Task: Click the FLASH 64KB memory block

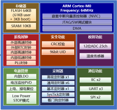Action: click(x=21, y=15)
